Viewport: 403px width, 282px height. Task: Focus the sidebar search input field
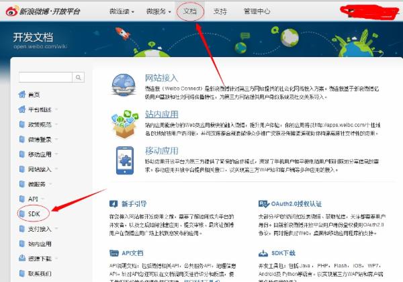[x=46, y=77]
